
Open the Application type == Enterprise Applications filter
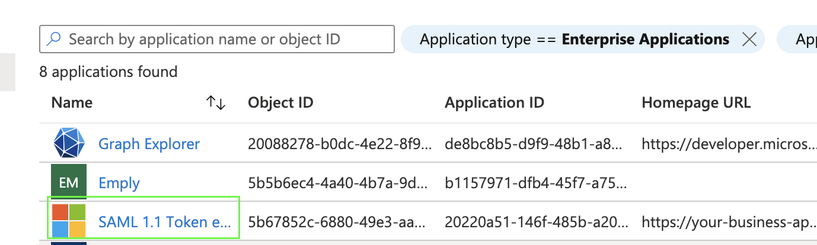click(573, 40)
